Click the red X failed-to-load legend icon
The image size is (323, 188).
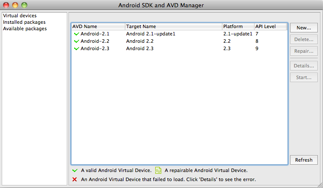[75, 179]
